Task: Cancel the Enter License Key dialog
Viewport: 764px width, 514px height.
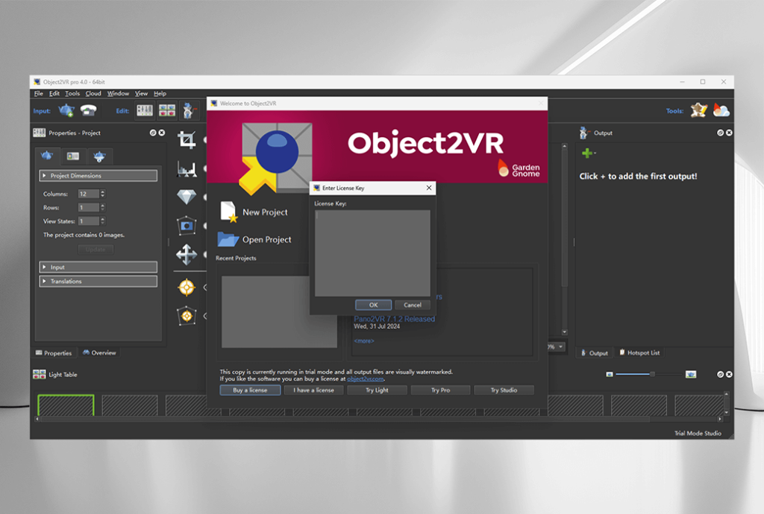Action: [x=412, y=305]
